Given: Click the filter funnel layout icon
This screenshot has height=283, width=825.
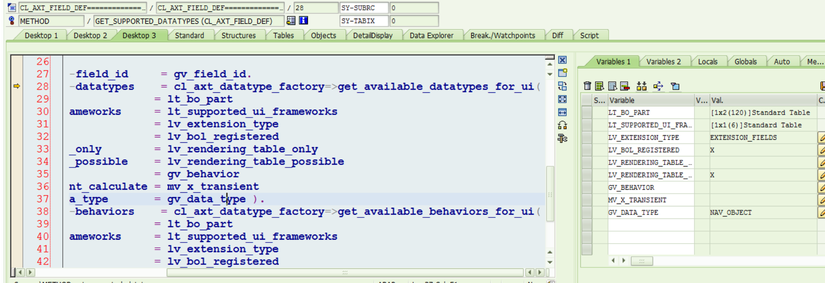Looking at the screenshot, I should [x=675, y=86].
